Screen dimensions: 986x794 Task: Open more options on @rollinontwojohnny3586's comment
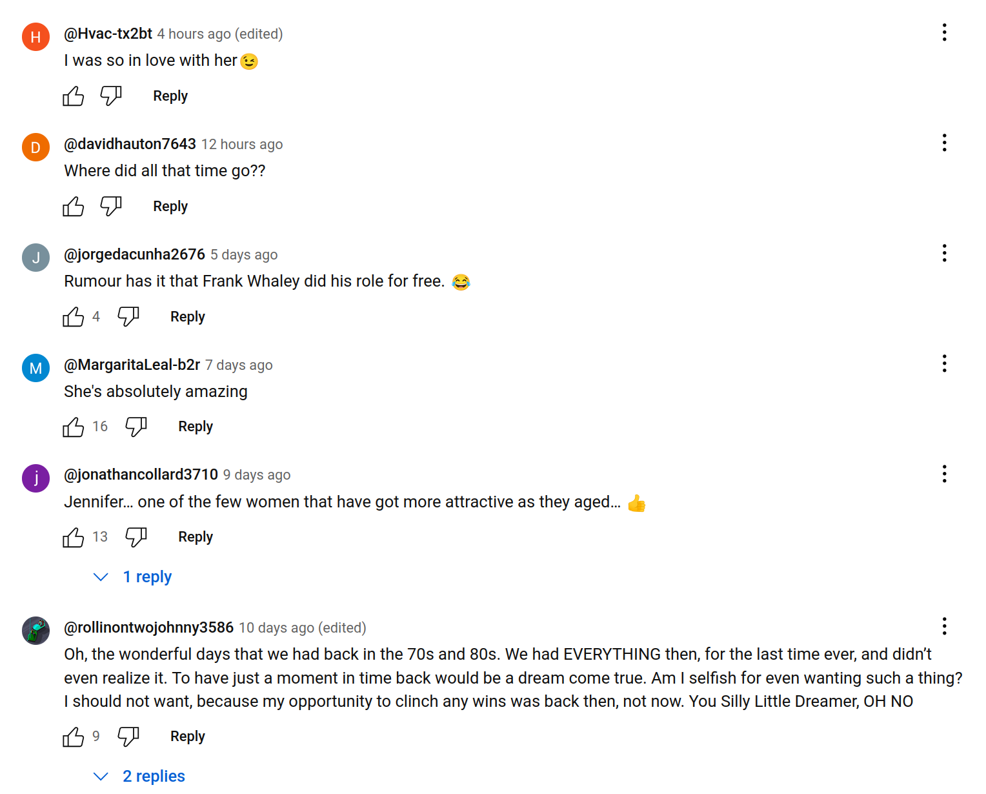tap(944, 626)
